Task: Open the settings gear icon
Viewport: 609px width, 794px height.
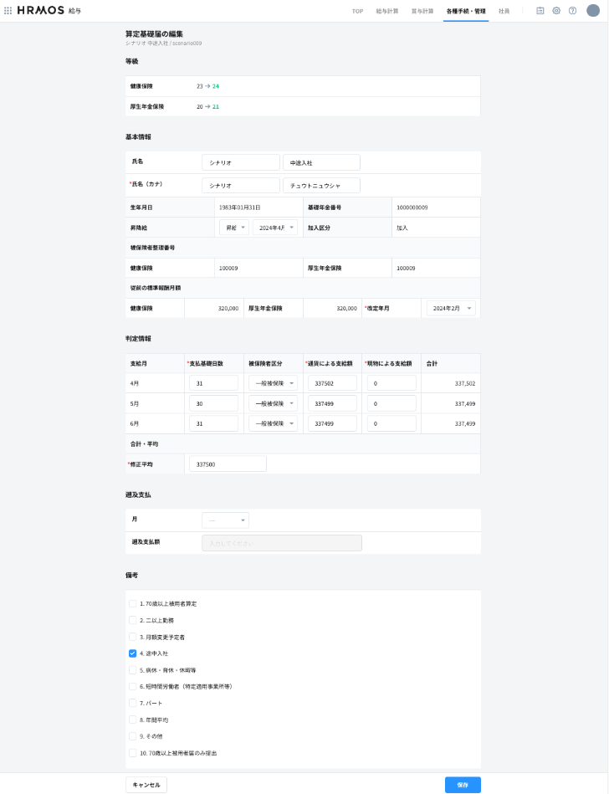Action: click(556, 11)
